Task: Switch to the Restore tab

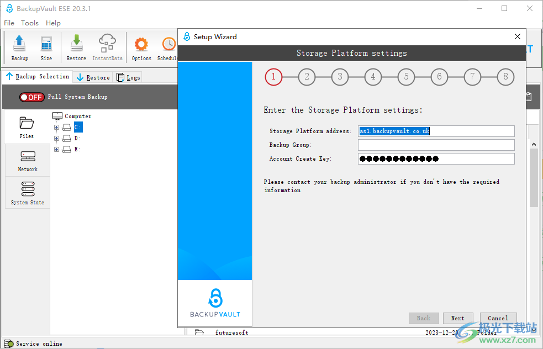Action: (x=93, y=77)
